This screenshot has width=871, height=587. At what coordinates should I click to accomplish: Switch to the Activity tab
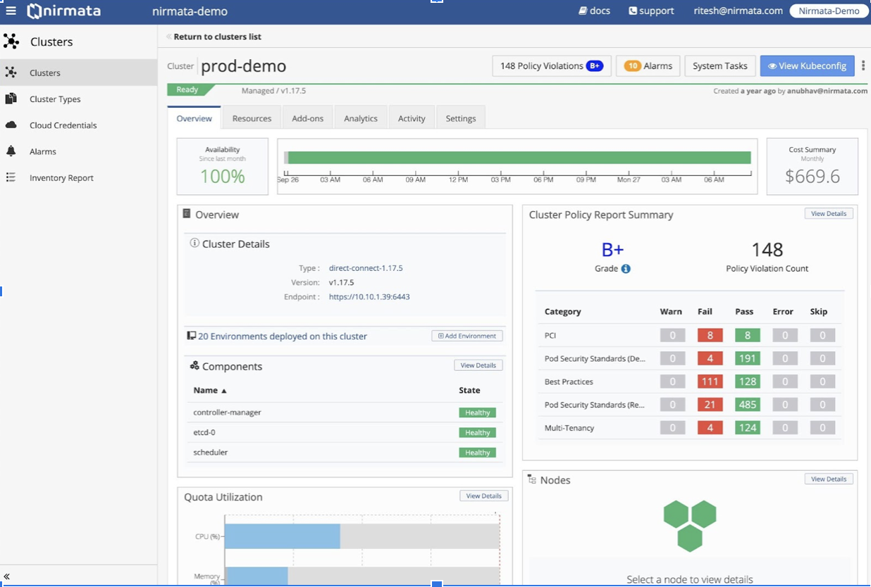coord(412,118)
